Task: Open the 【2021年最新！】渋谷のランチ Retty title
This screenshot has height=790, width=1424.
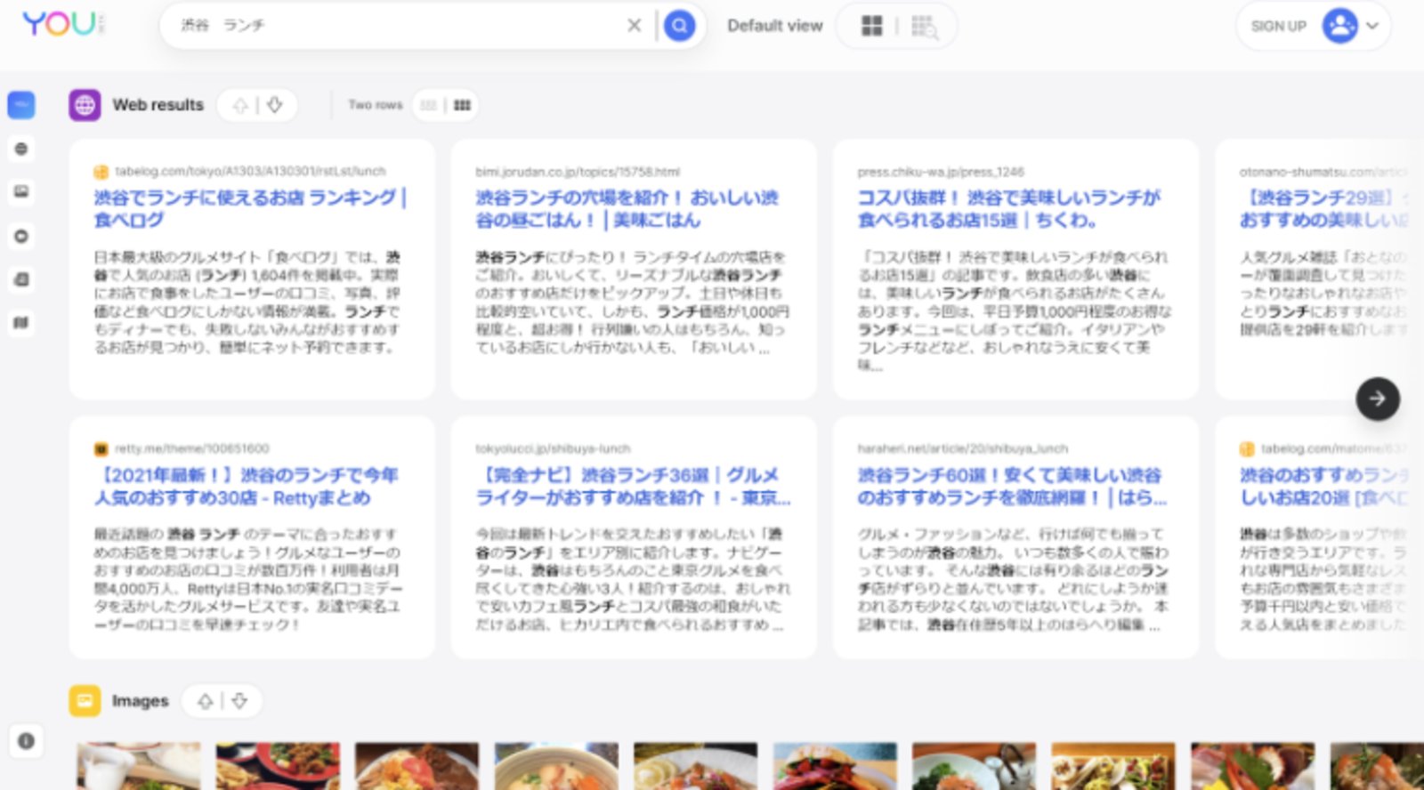Action: pos(247,486)
